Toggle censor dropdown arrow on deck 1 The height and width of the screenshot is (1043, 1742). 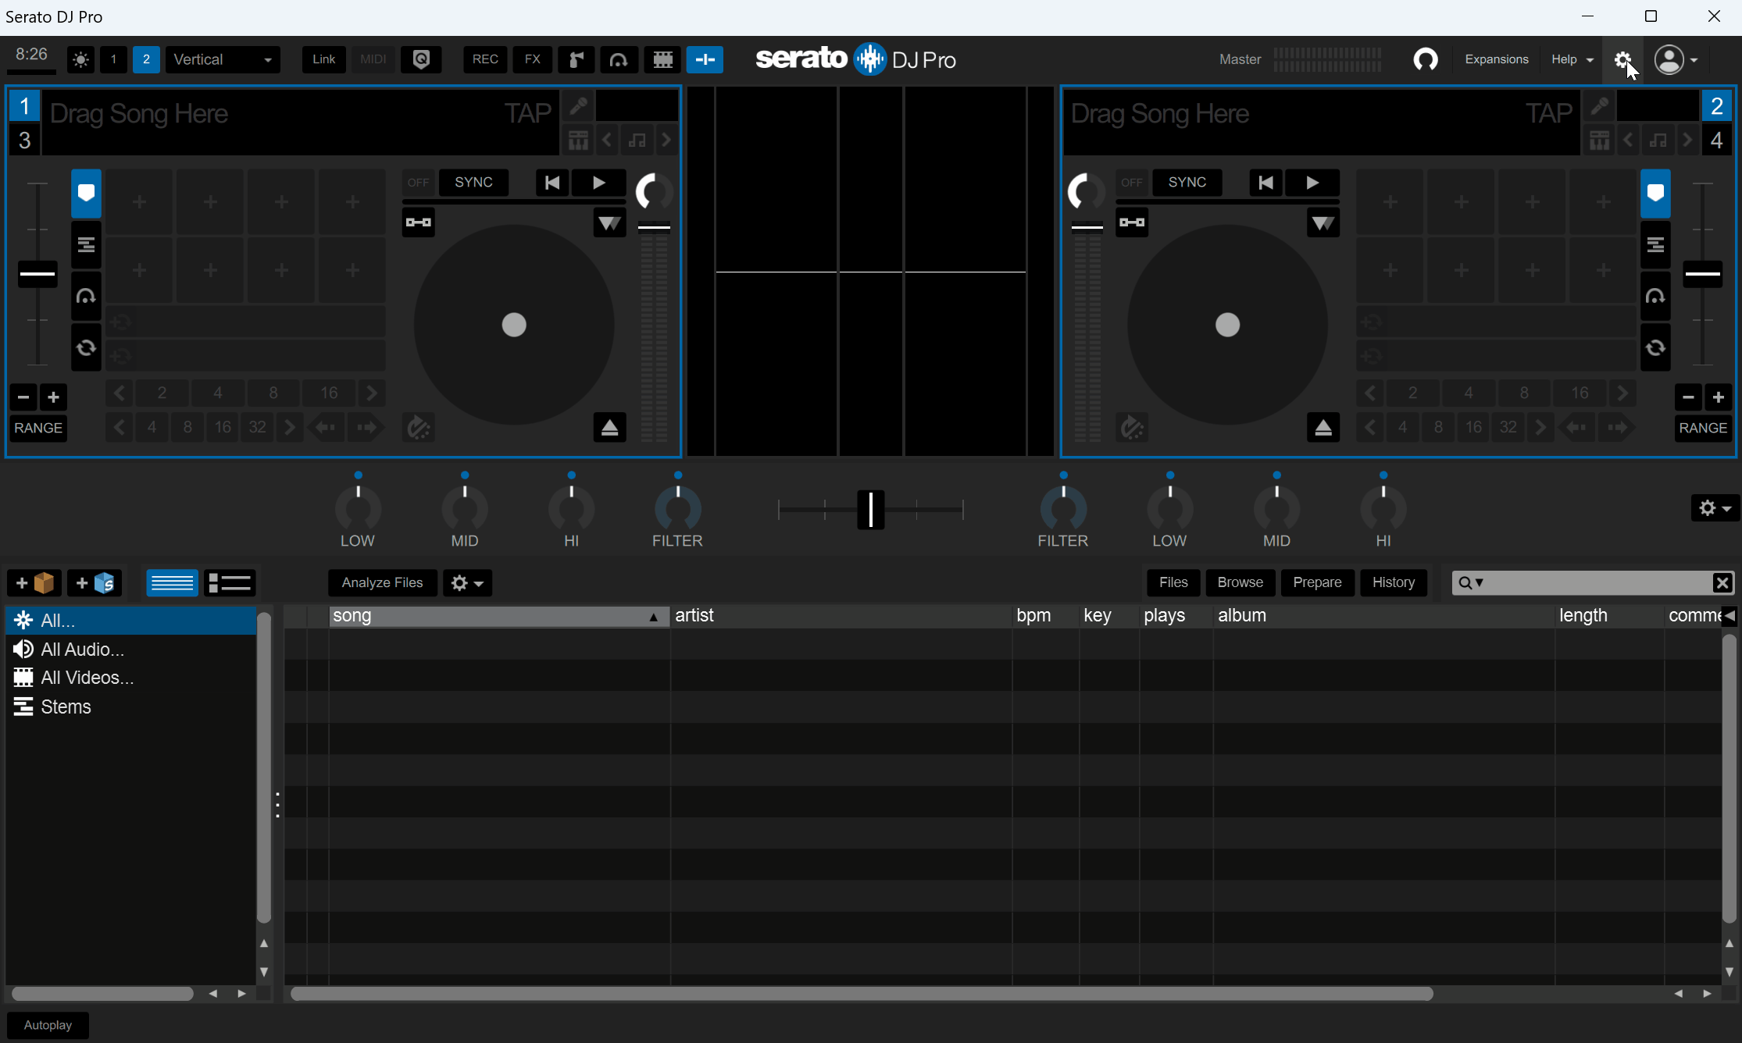click(609, 223)
